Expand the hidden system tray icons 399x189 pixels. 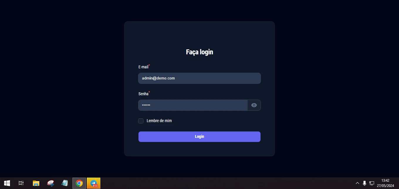point(357,183)
